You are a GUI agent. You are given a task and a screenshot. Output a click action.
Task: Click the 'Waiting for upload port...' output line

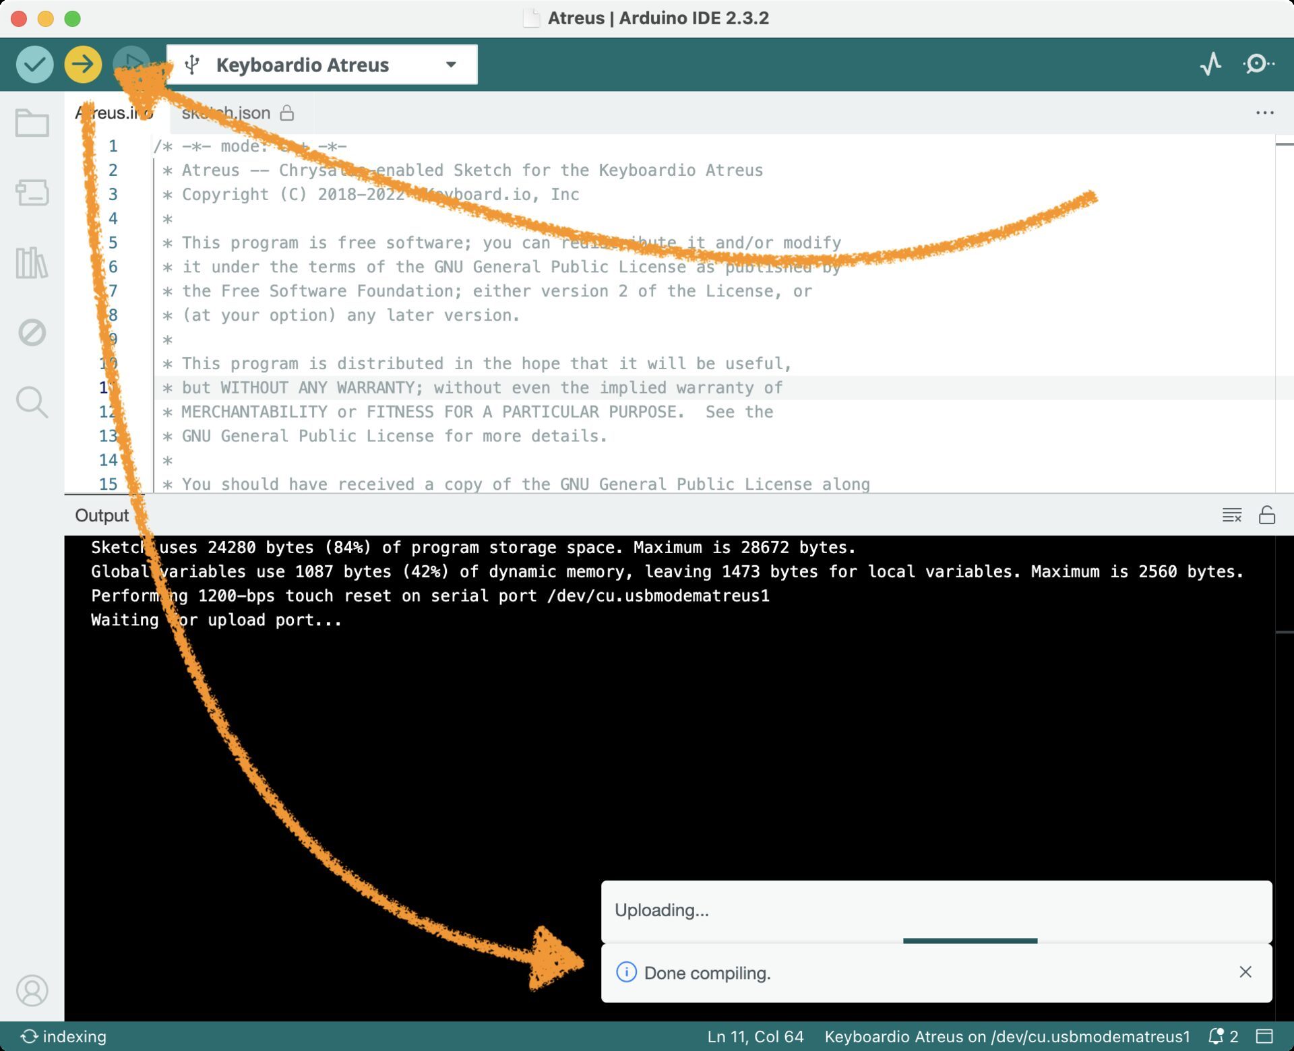pos(216,620)
